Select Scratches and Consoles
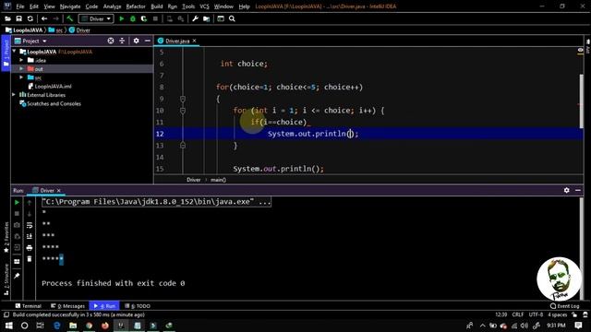Image resolution: width=591 pixels, height=332 pixels. point(50,103)
